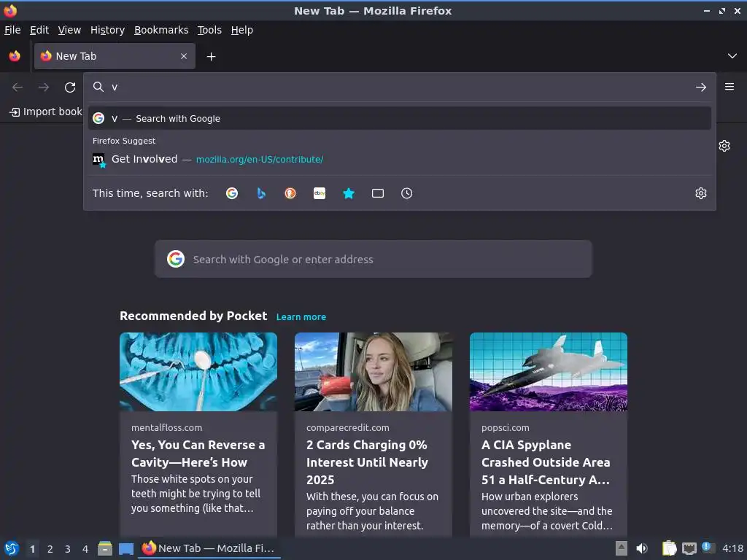
Task: Open search settings gear in dropdown
Action: (x=701, y=193)
